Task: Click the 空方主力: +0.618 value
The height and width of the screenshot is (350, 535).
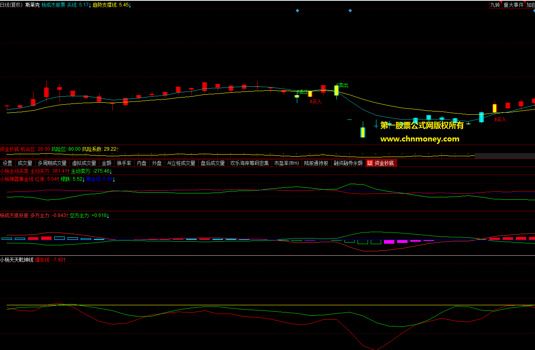Action: tap(89, 215)
